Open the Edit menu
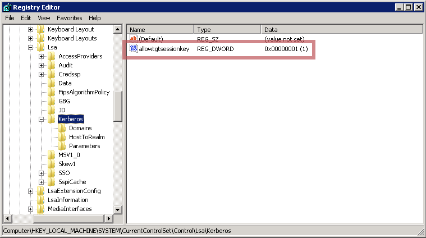The width and height of the screenshot is (426, 238). [26, 18]
